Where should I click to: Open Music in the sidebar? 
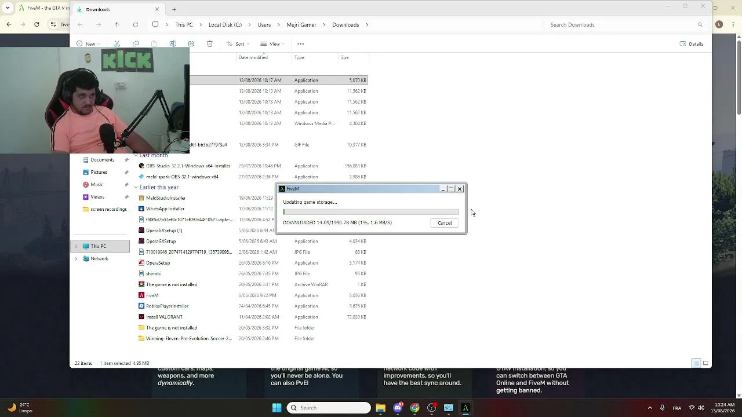(x=97, y=185)
